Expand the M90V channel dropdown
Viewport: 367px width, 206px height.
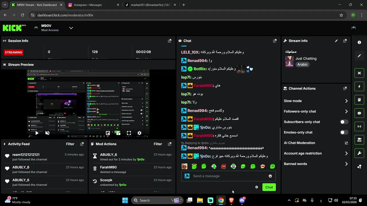tap(71, 28)
